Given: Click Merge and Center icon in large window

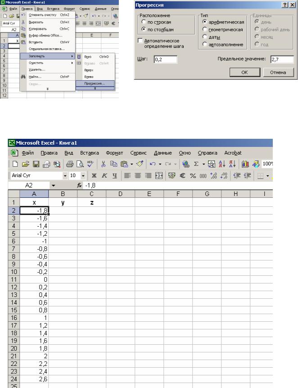Looking at the screenshot, I should 158,176.
